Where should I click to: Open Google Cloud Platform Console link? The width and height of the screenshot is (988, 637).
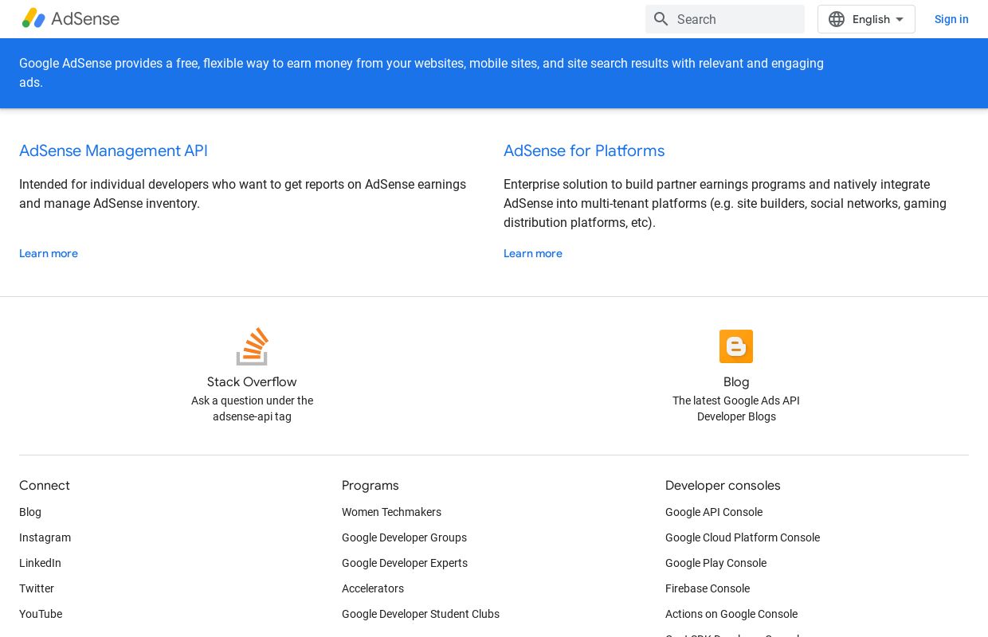tap(743, 537)
